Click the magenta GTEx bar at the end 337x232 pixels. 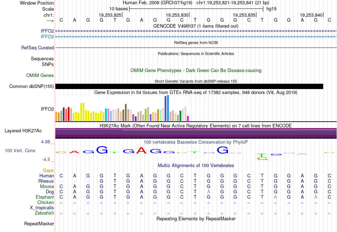[188, 118]
